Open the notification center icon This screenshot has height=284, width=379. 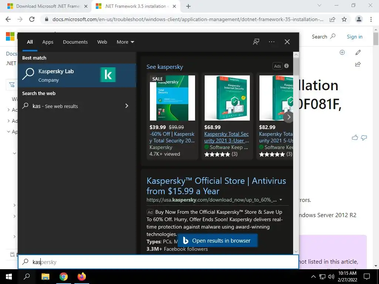(x=367, y=277)
